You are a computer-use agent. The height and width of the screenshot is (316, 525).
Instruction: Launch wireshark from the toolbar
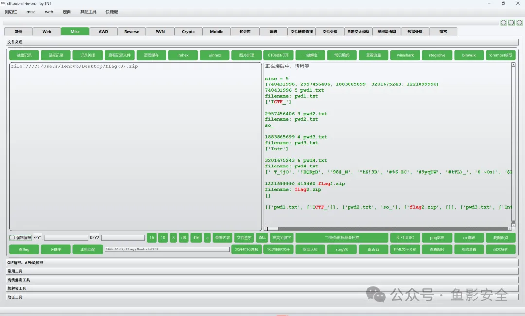tap(405, 55)
